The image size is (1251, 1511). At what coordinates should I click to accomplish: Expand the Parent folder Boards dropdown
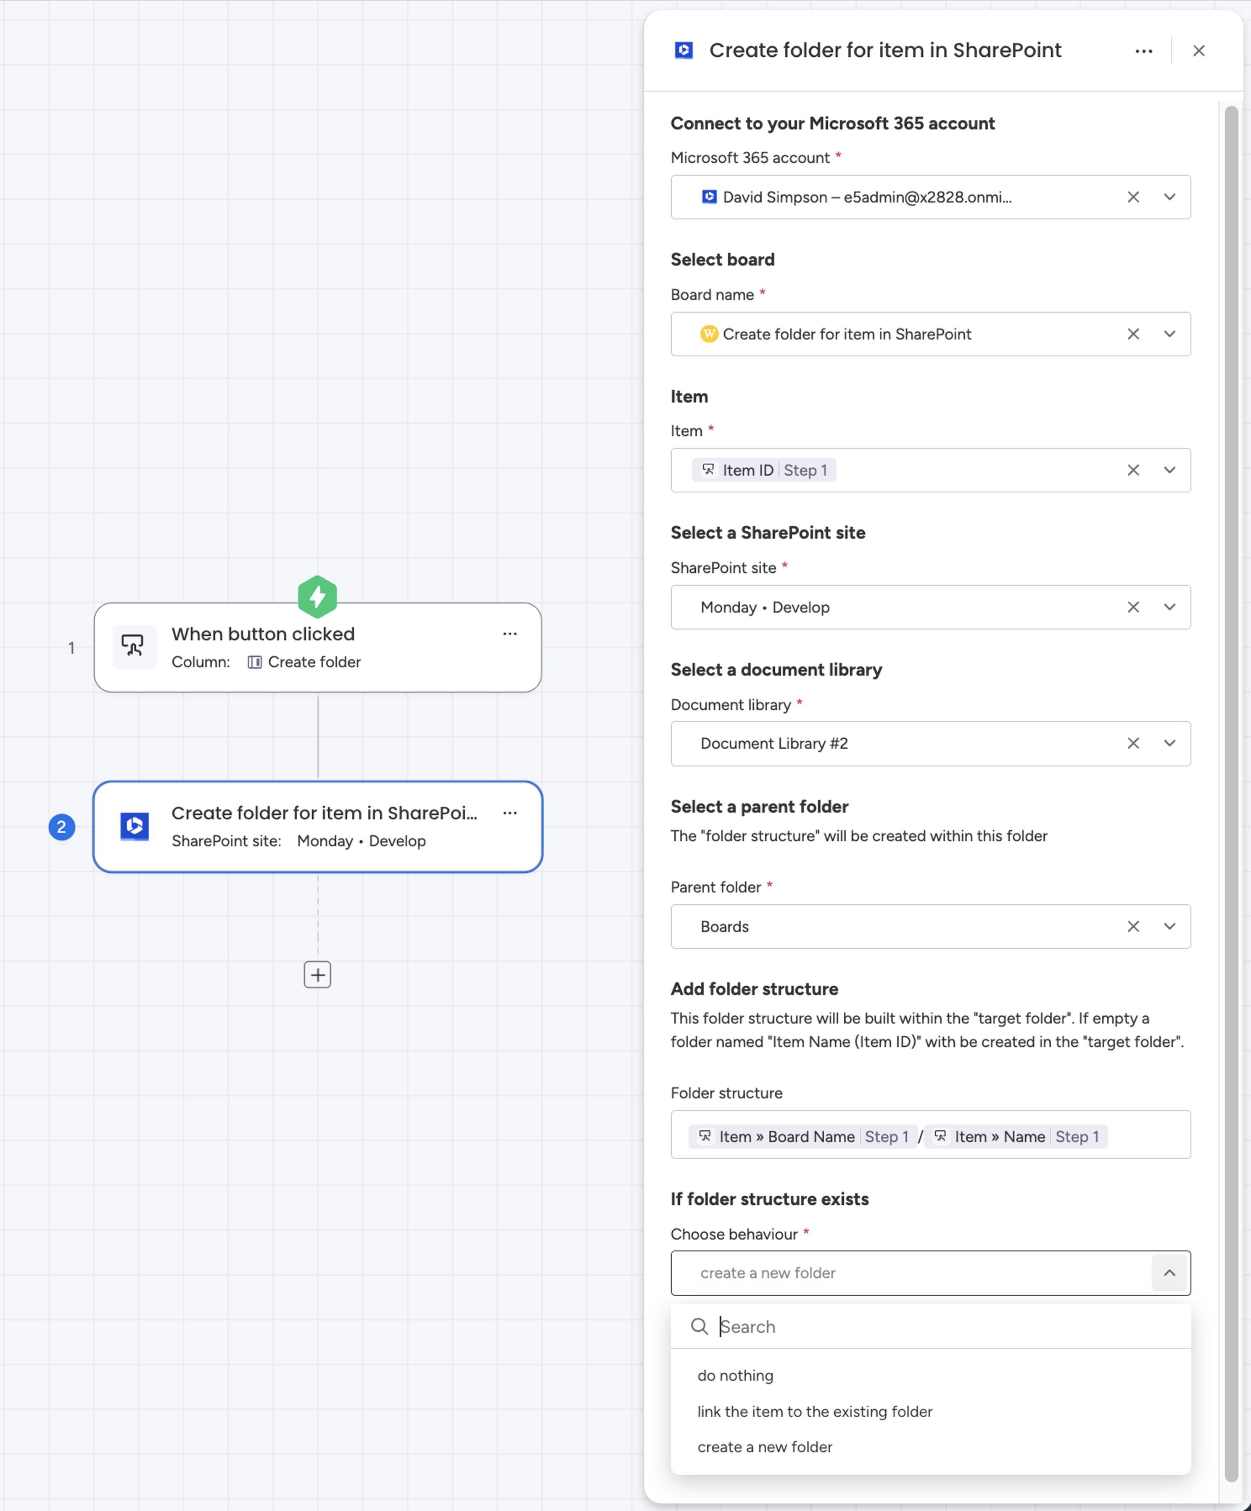(x=1170, y=927)
